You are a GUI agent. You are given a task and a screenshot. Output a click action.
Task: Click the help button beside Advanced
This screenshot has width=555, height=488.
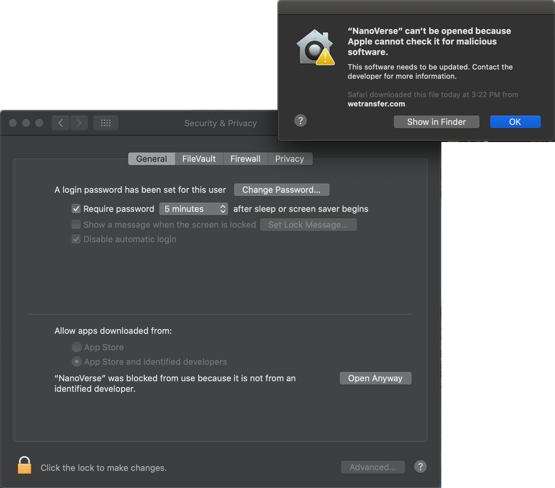[x=420, y=467]
